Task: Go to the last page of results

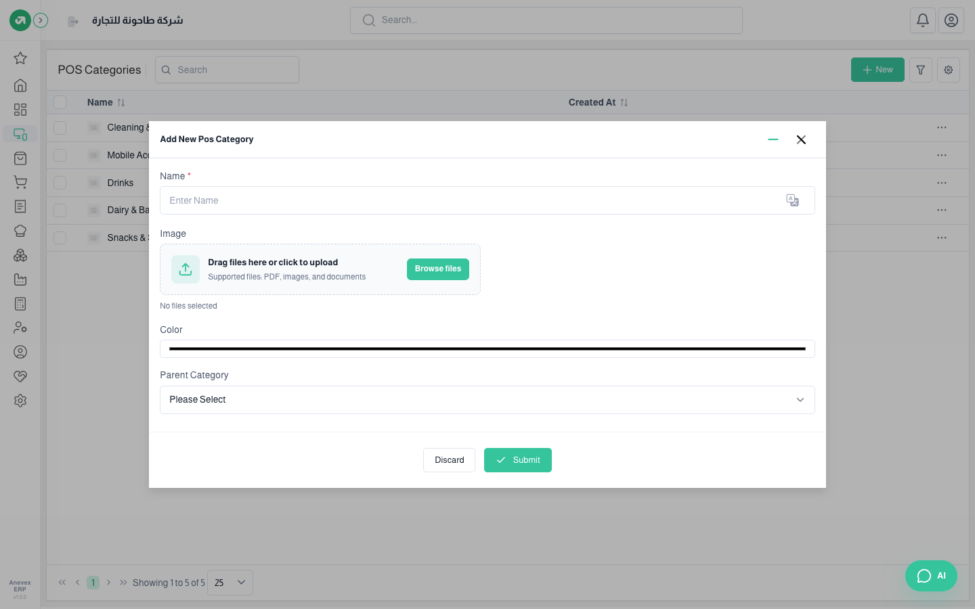Action: [x=123, y=583]
